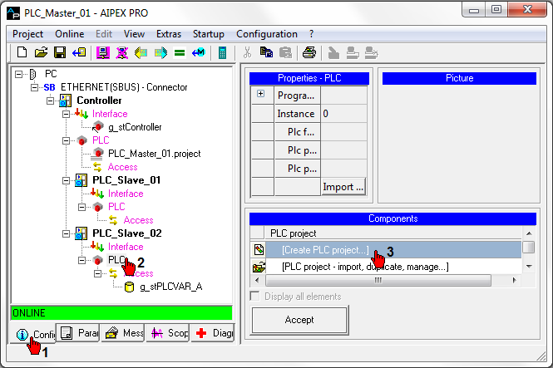Open the calculator toolbar icon
This screenshot has height=368, width=553.
pyautogui.click(x=222, y=53)
